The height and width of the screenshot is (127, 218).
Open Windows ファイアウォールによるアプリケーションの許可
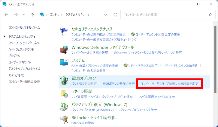click(x=148, y=53)
